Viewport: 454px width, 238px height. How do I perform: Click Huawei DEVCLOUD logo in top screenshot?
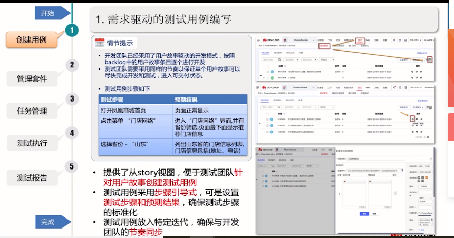coord(271,40)
